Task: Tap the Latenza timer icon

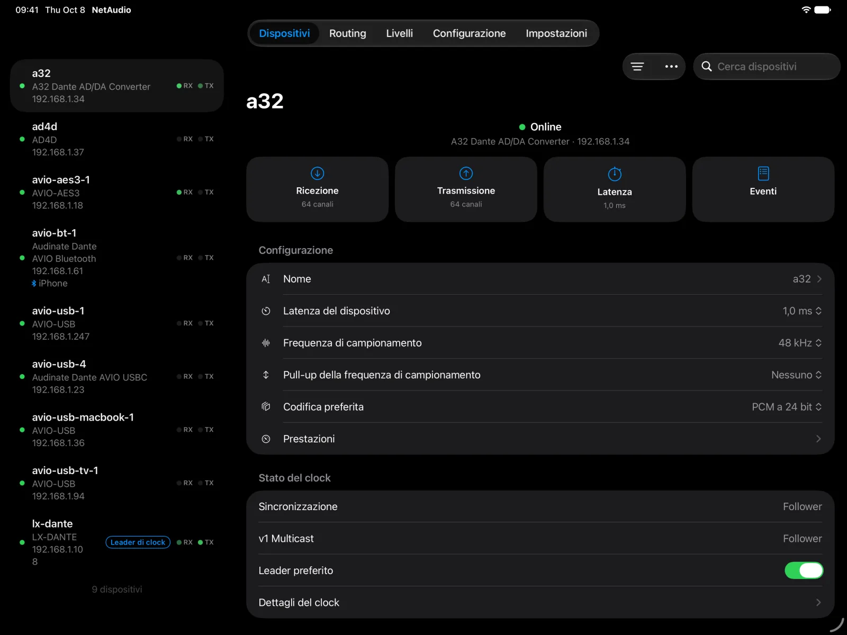Action: coord(615,174)
